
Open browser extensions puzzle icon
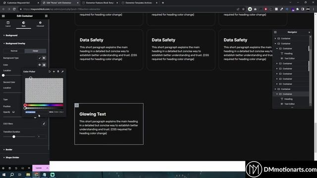click(297, 9)
